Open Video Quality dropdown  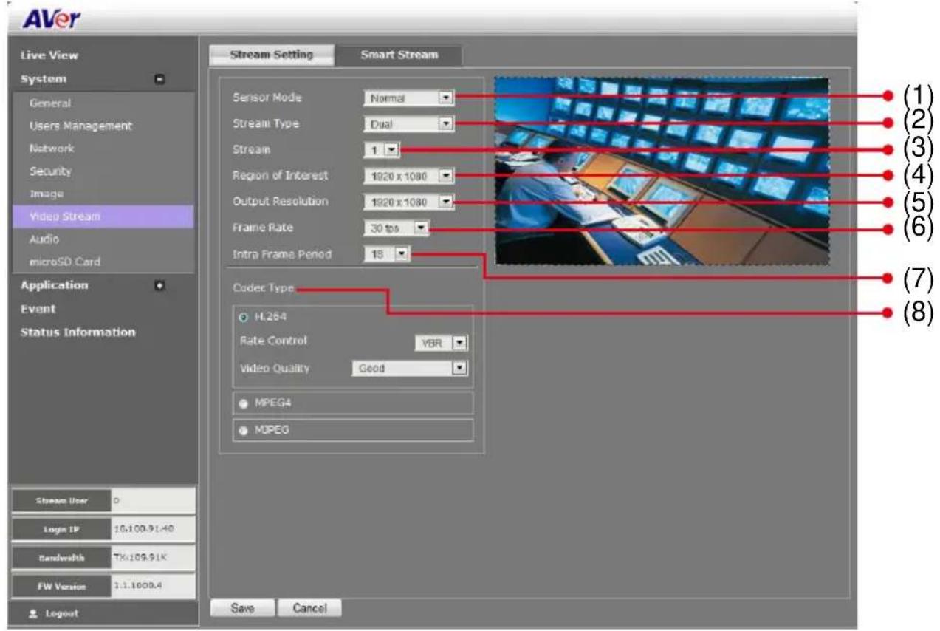[410, 367]
